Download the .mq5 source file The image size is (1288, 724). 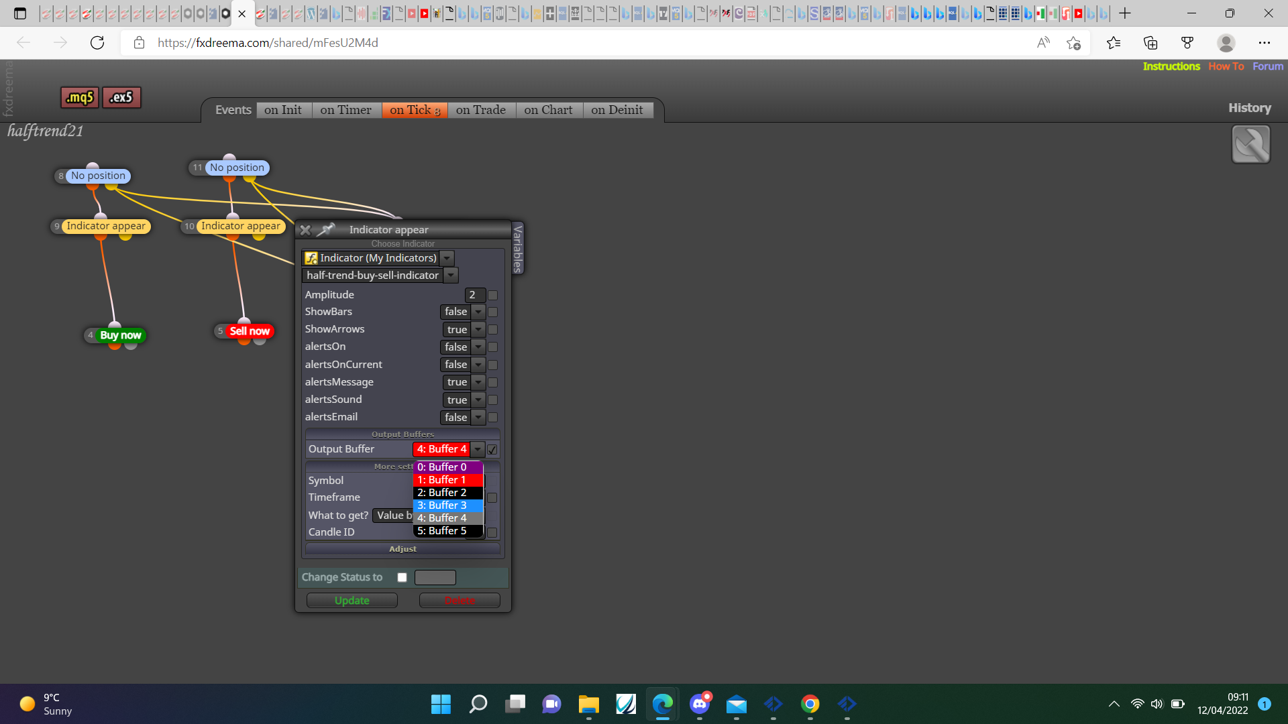tap(80, 97)
